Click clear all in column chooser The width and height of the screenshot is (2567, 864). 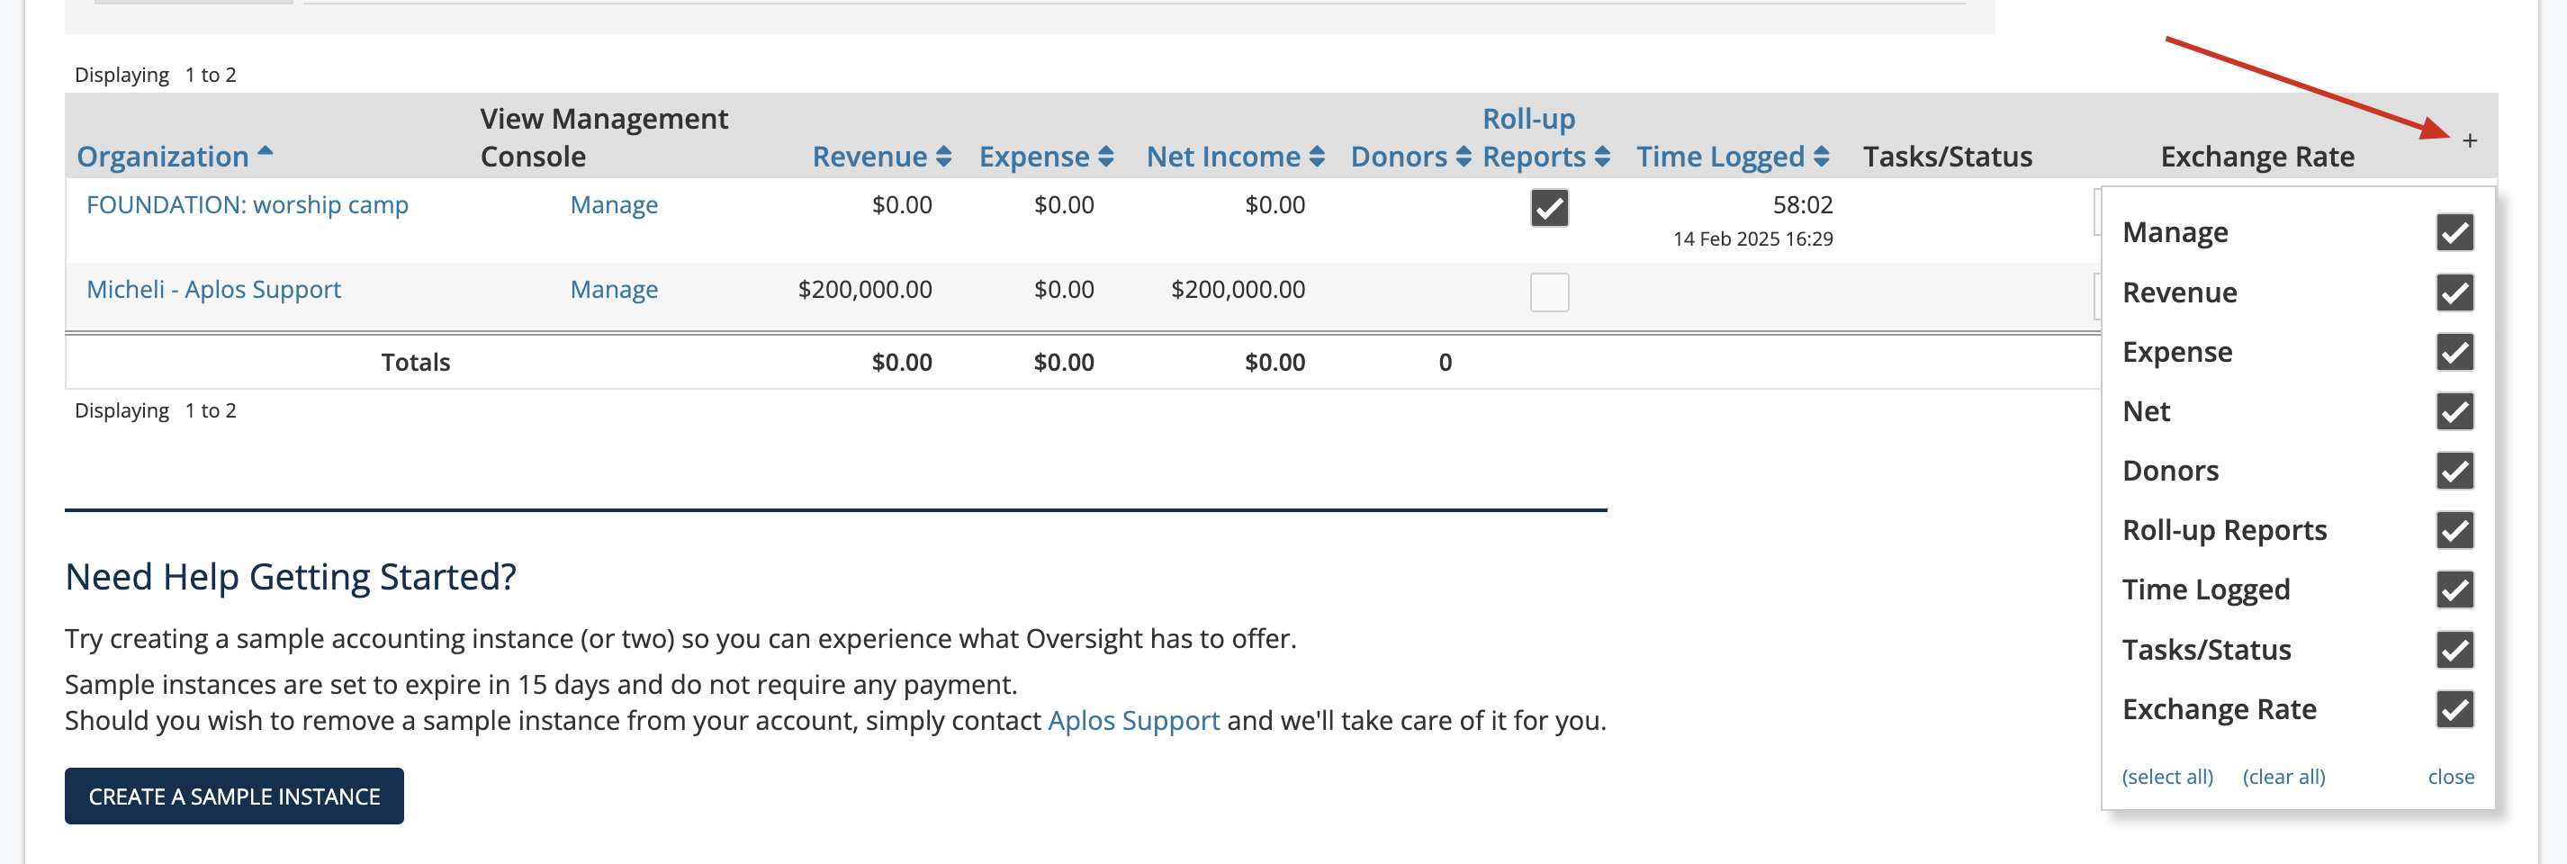2283,777
